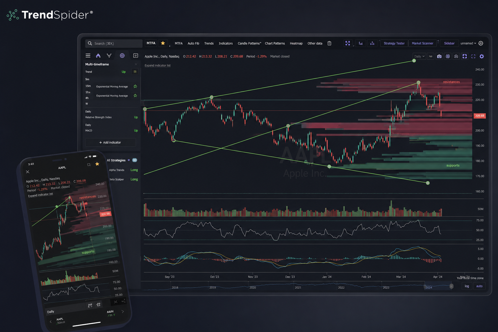Click the favorite star button beside MTFA
Screen dimensions: 498x332
[x=163, y=43]
